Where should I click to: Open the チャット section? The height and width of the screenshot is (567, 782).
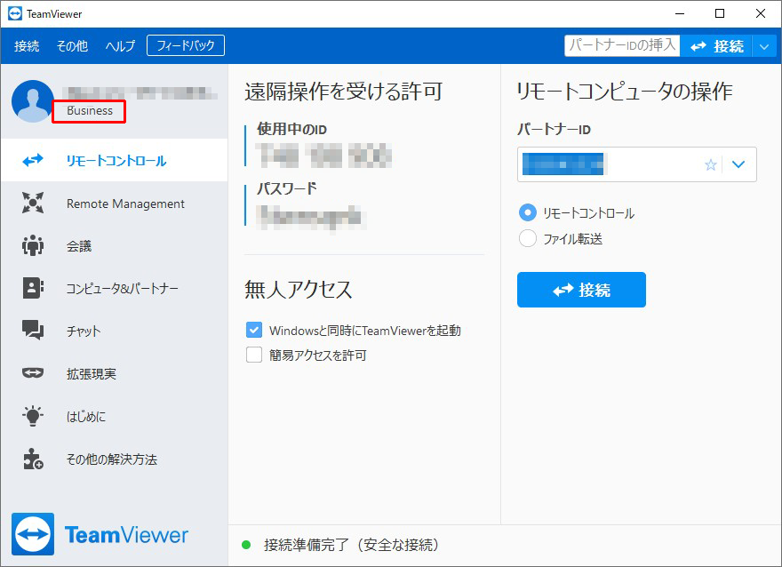[x=115, y=331]
